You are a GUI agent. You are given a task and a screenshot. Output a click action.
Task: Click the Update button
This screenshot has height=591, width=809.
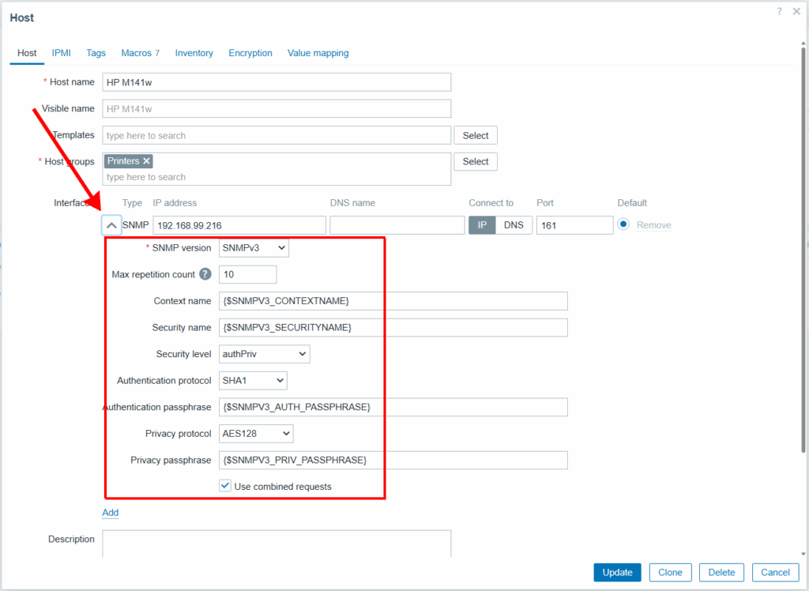coord(617,572)
